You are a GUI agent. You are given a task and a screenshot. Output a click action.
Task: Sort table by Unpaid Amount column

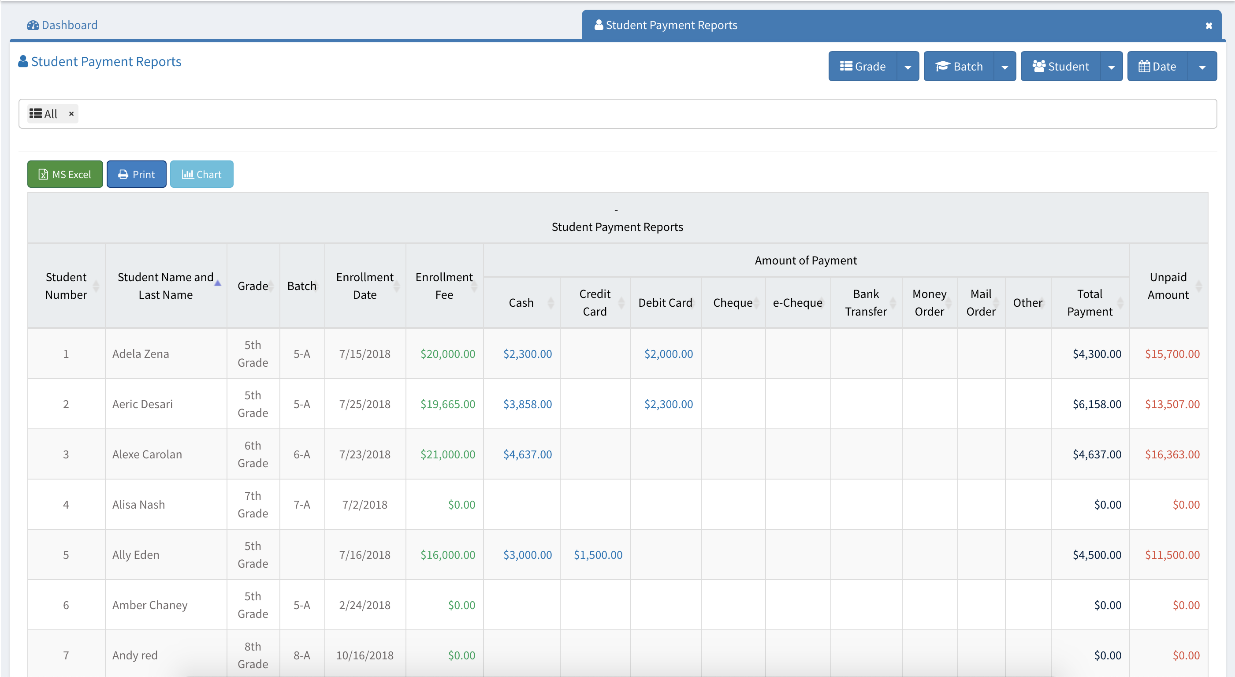click(1168, 286)
